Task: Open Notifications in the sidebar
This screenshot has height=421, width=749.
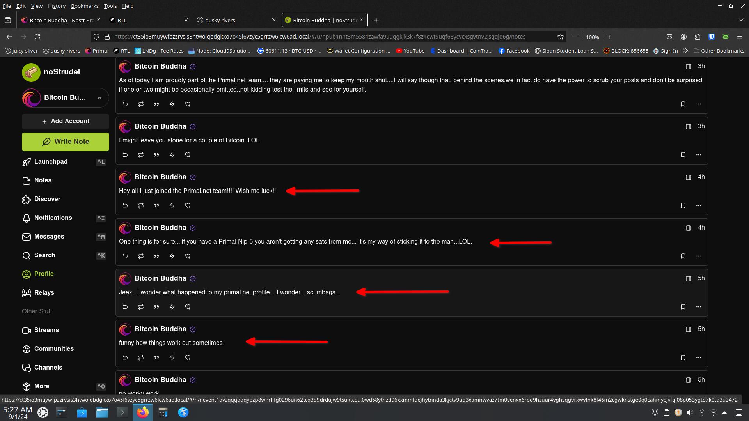Action: (65, 218)
